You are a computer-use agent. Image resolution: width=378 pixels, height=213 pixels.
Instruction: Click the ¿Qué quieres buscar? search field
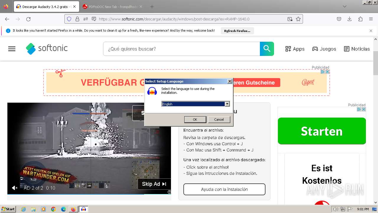tap(181, 49)
